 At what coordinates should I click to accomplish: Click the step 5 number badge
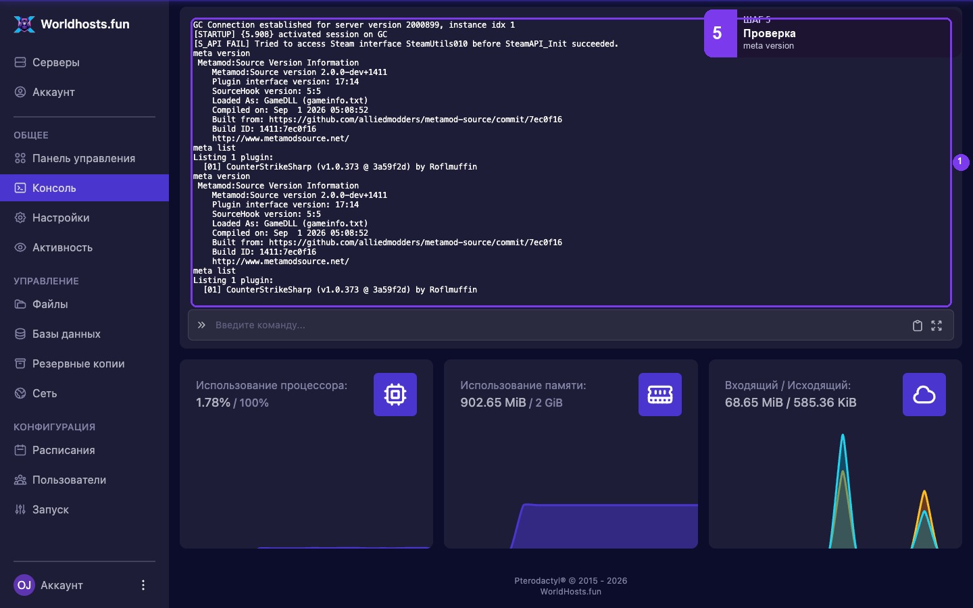720,33
